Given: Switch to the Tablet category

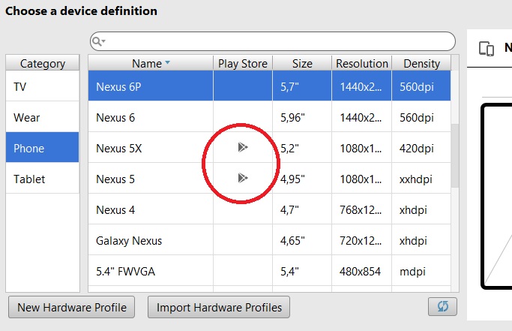Looking at the screenshot, I should click(42, 179).
